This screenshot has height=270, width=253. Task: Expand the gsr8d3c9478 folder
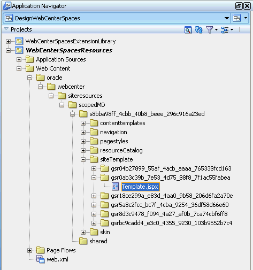(94, 214)
